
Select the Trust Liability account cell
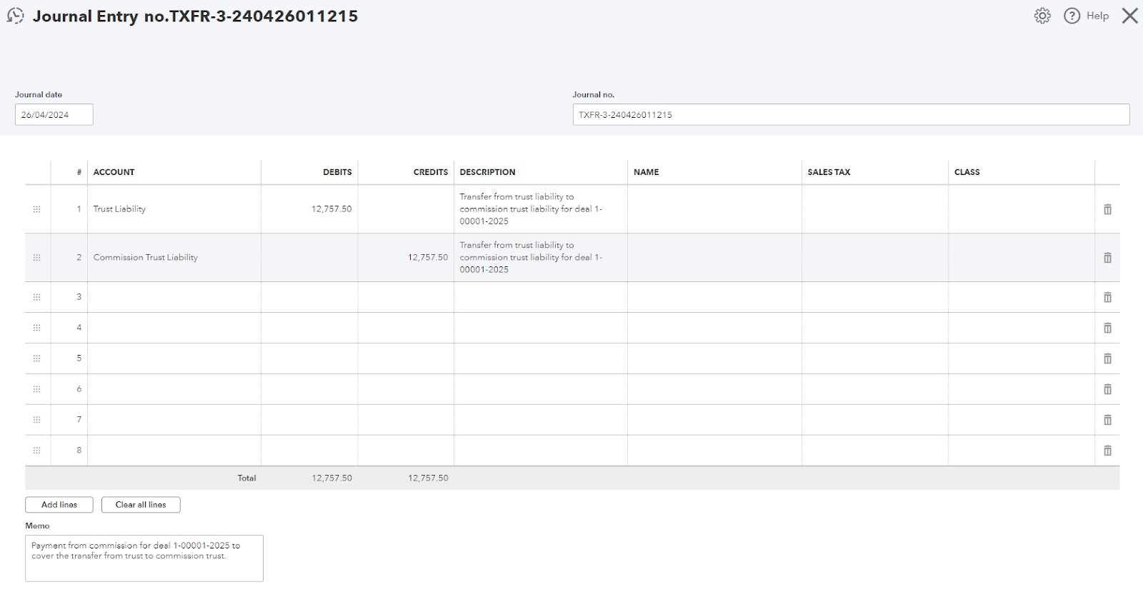pyautogui.click(x=174, y=209)
